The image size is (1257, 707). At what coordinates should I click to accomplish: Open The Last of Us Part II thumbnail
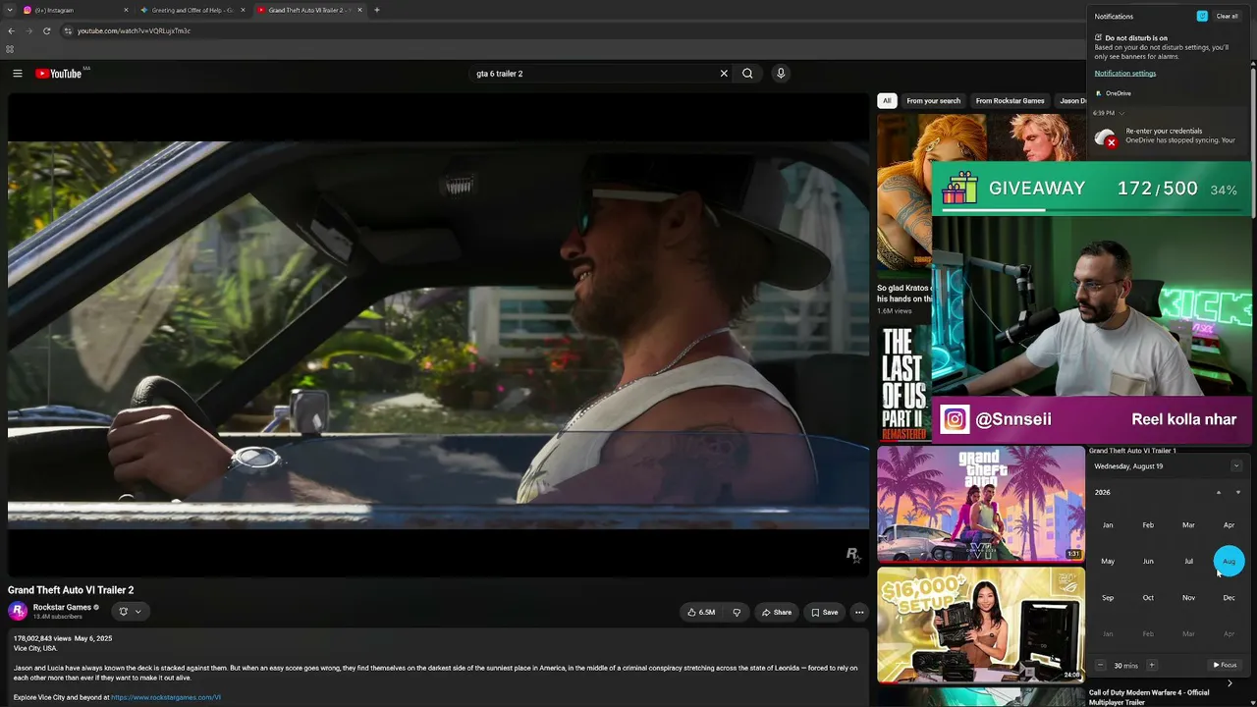pyautogui.click(x=903, y=383)
